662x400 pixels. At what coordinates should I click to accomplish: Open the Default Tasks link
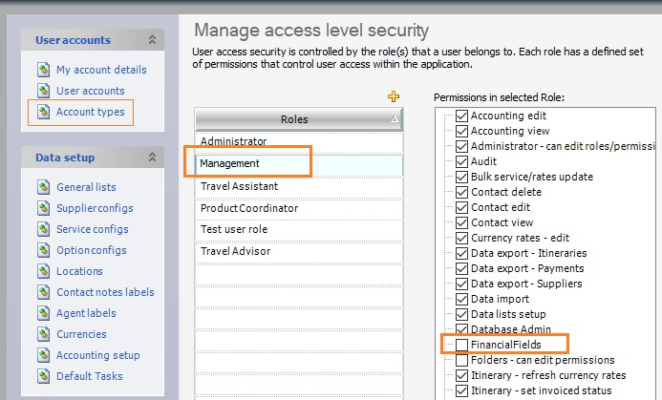coord(90,376)
